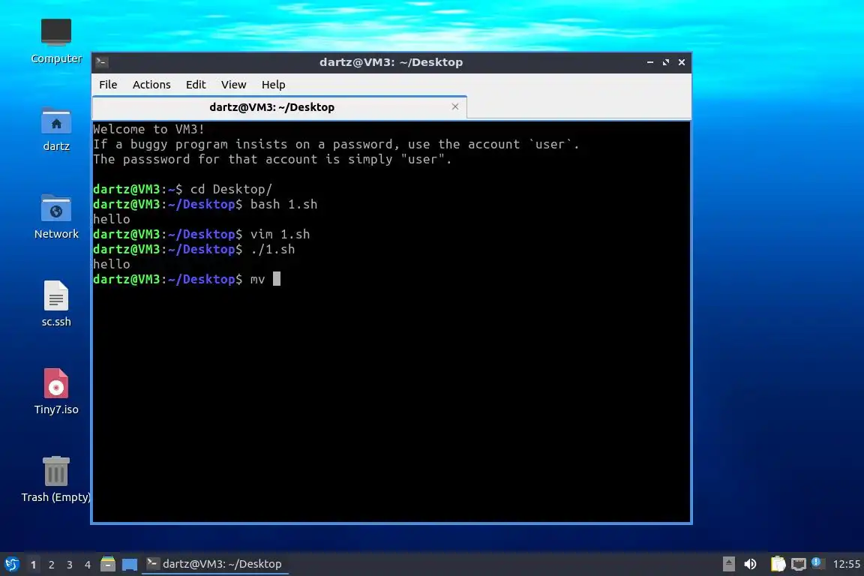Click the line beginning 'The passsword for that account'
The height and width of the screenshot is (576, 864).
(x=272, y=159)
